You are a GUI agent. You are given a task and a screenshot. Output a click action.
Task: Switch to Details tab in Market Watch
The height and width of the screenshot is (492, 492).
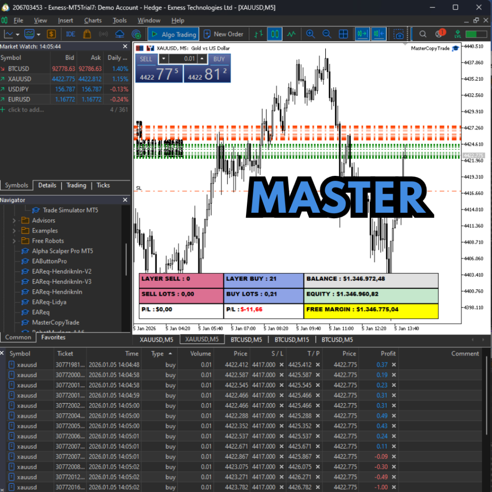tap(47, 185)
